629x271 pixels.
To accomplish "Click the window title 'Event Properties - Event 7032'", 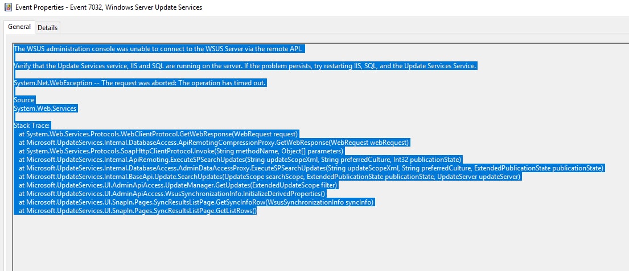I will click(x=109, y=7).
